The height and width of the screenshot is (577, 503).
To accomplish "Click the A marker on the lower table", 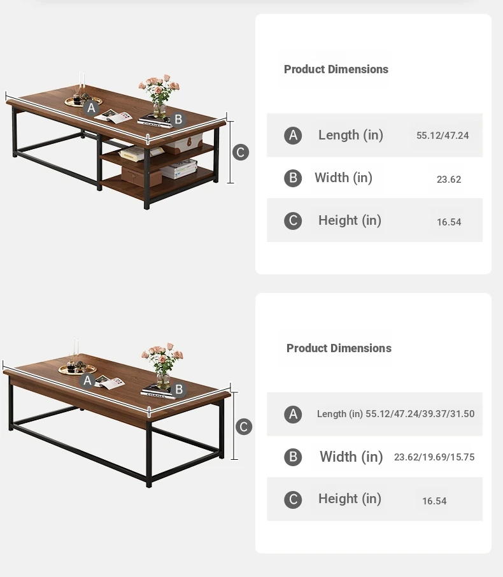I will 88,380.
